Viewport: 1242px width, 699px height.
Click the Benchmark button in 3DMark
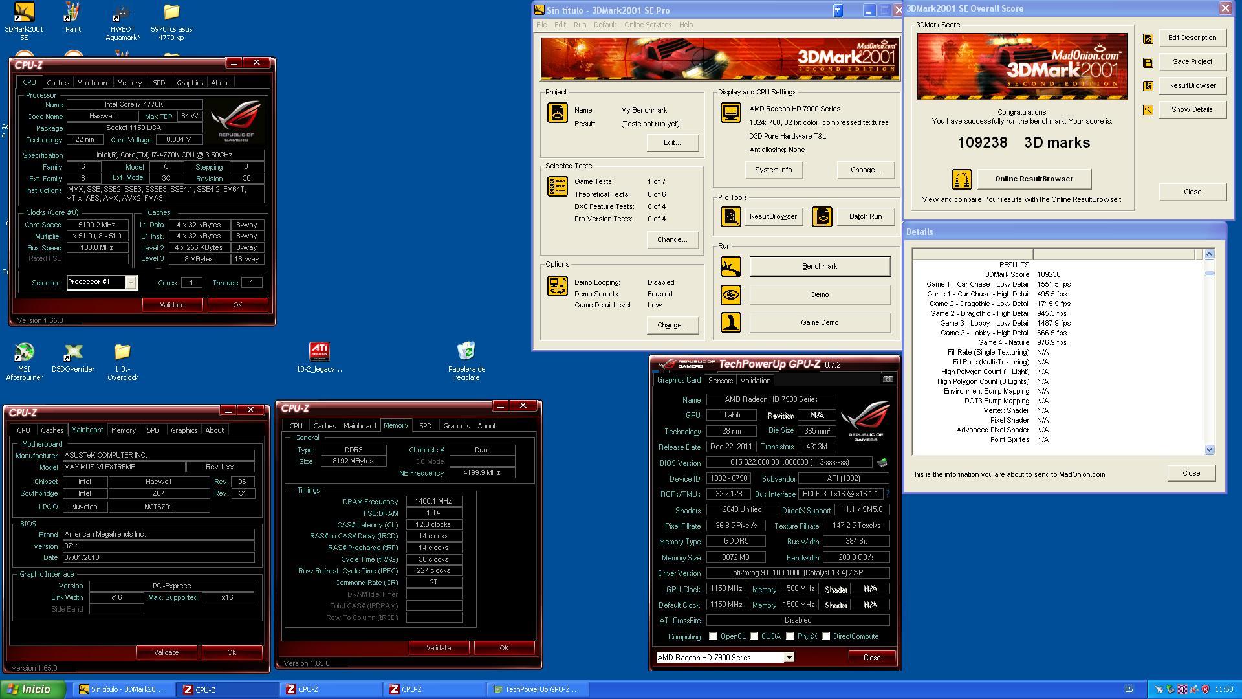click(x=820, y=266)
